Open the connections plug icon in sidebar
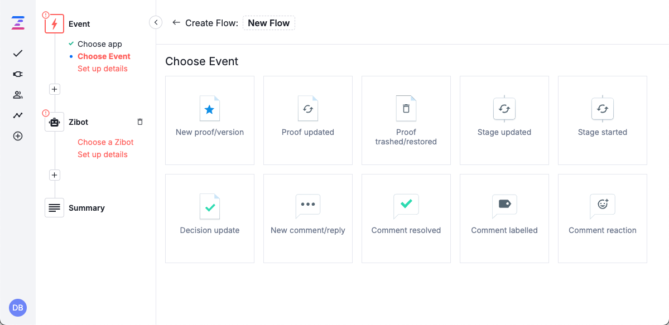This screenshot has height=325, width=669. coord(17,74)
